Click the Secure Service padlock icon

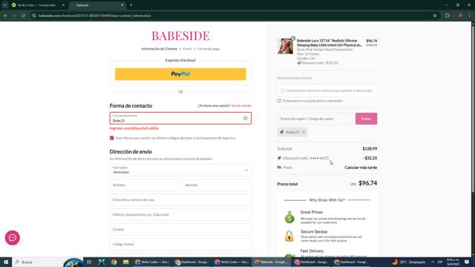click(x=289, y=236)
